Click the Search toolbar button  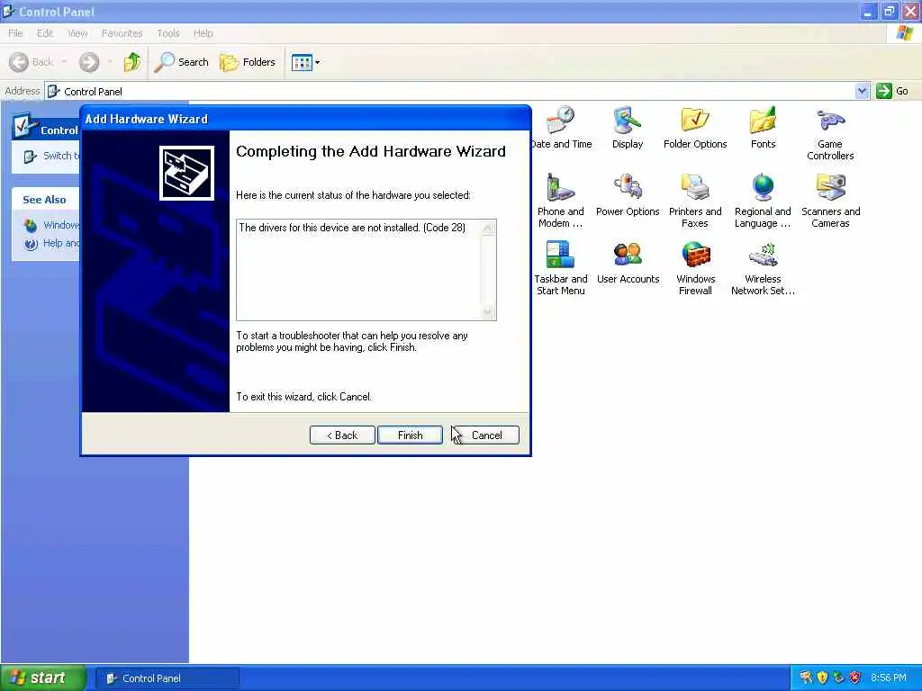point(181,62)
